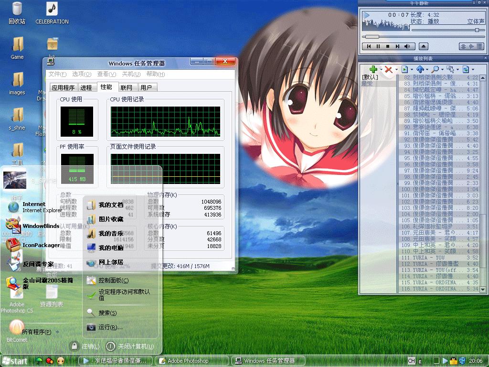489x367 pixels.
Task: Open dropdown arrow beside the green plus icon
Action: (381, 70)
